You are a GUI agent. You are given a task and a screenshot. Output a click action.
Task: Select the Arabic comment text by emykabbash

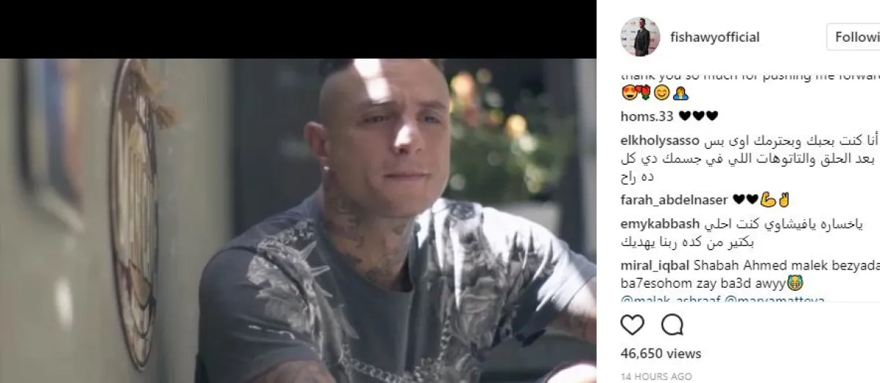click(748, 233)
